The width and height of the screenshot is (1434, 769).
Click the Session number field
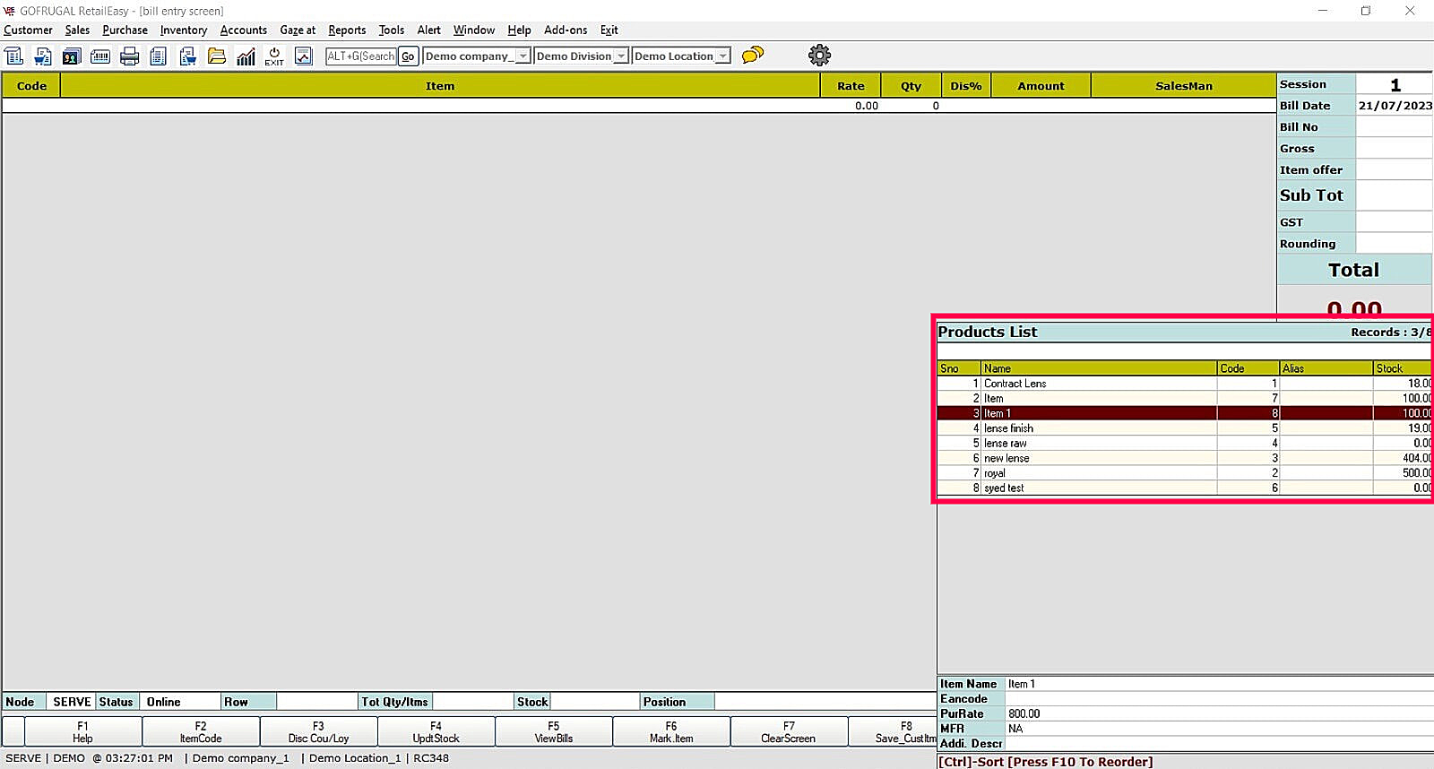(1395, 84)
